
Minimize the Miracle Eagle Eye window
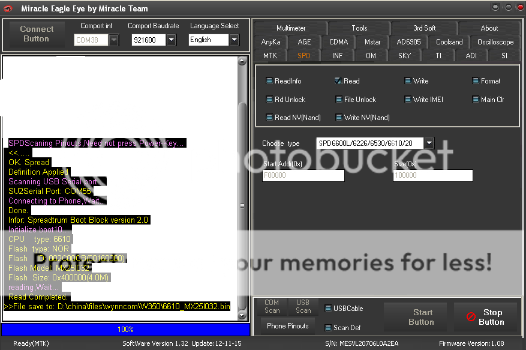click(495, 7)
